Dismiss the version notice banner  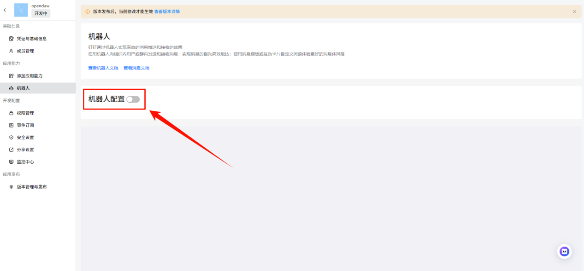point(574,12)
